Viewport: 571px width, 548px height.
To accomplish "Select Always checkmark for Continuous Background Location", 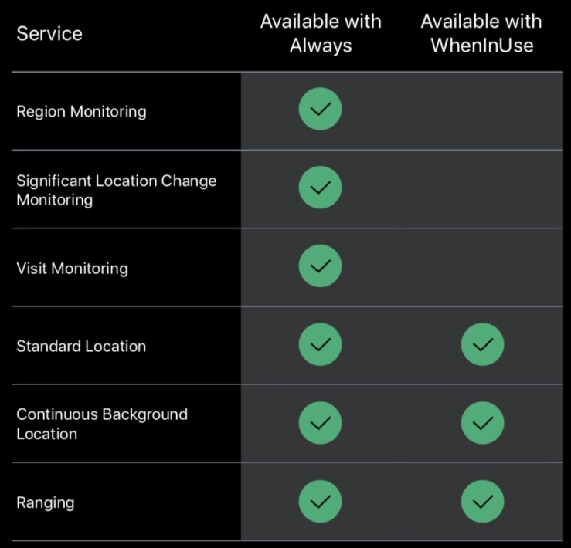I will tap(320, 423).
